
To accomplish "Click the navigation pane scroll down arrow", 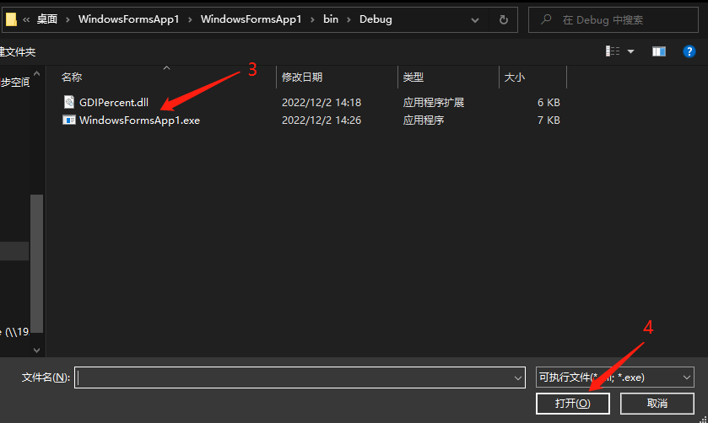I will 36,350.
